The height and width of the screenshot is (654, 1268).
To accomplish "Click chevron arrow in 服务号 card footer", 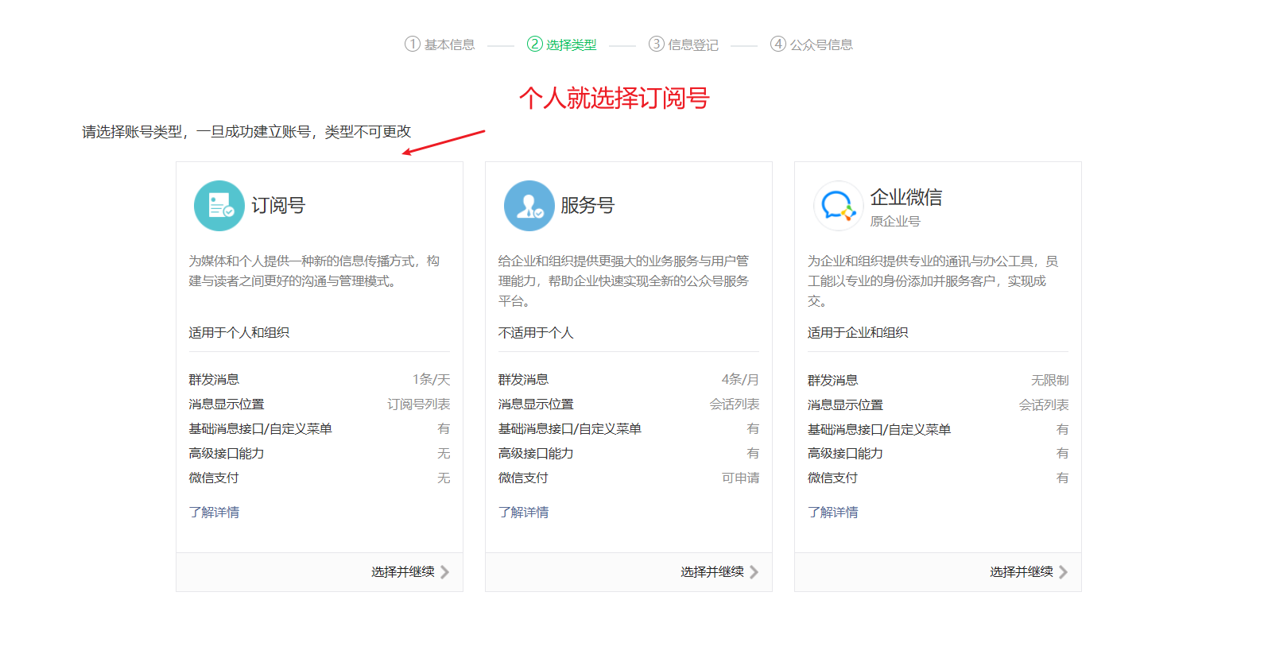I will 754,572.
